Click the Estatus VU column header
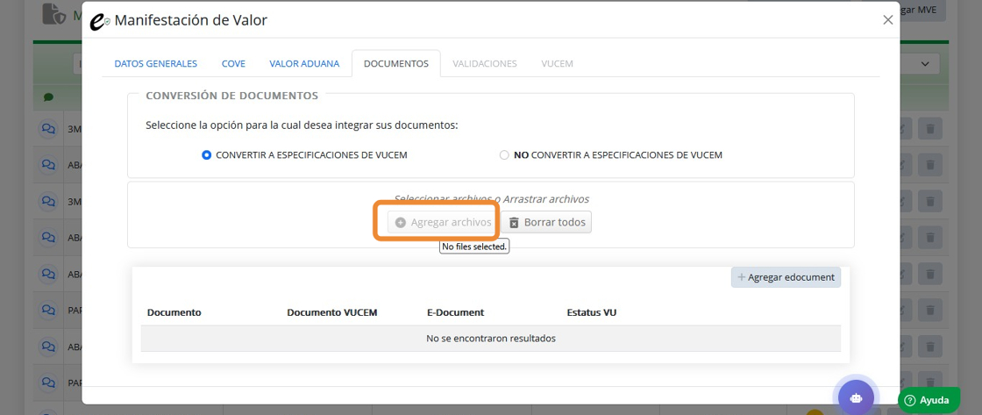 click(592, 312)
